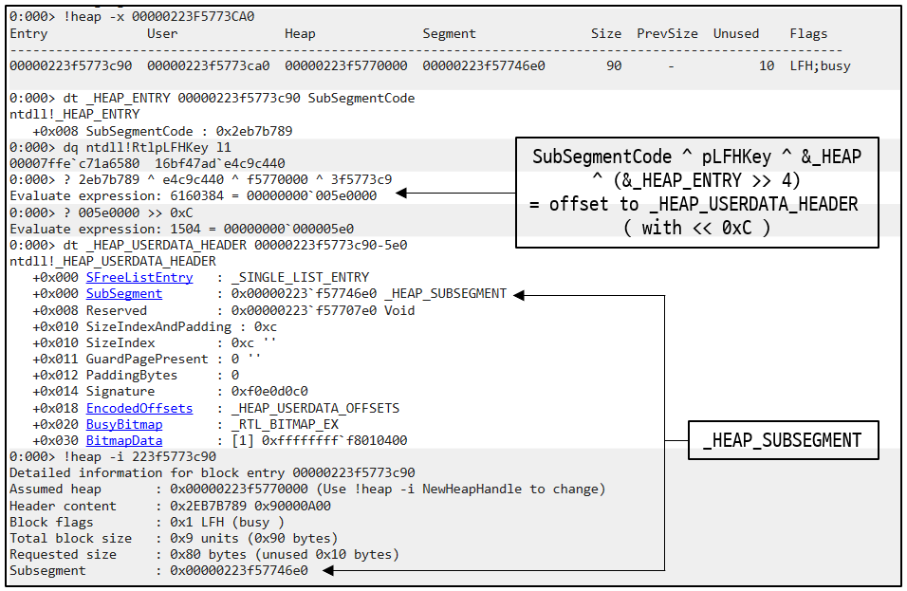
Task: Select the _HEAP_SUBSEGMENT annotation box
Action: [x=783, y=439]
